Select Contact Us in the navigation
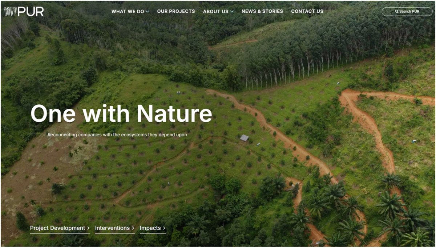The width and height of the screenshot is (436, 248). pyautogui.click(x=307, y=12)
